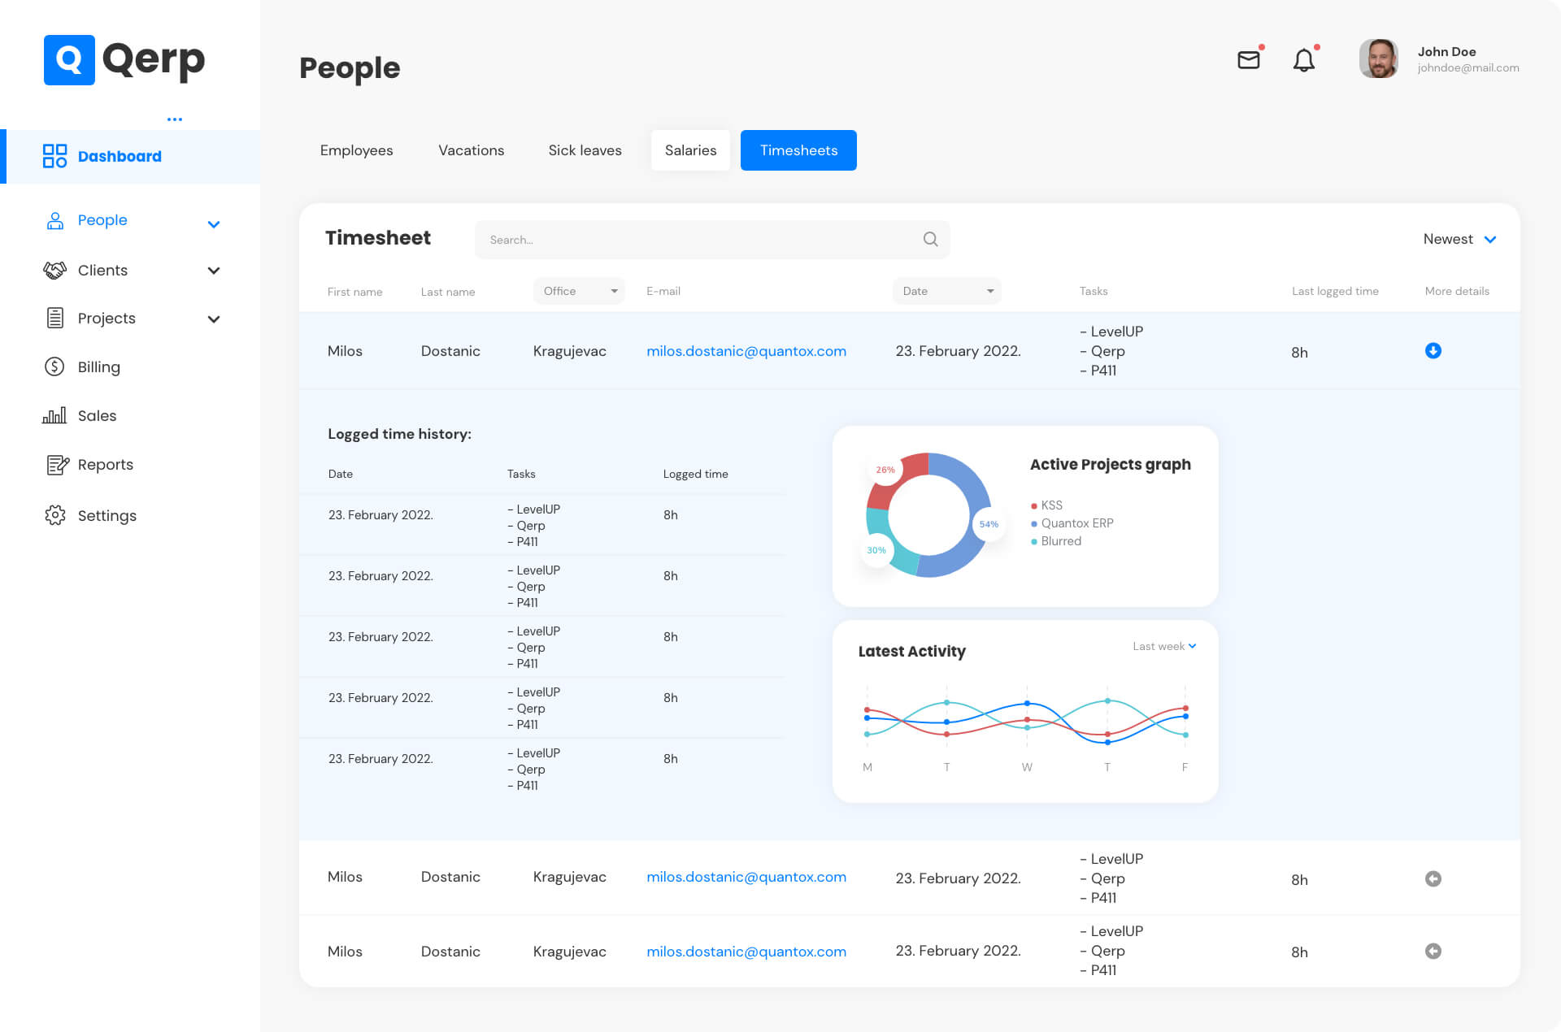Image resolution: width=1561 pixels, height=1032 pixels.
Task: Open Reports from the sidebar
Action: point(105,464)
